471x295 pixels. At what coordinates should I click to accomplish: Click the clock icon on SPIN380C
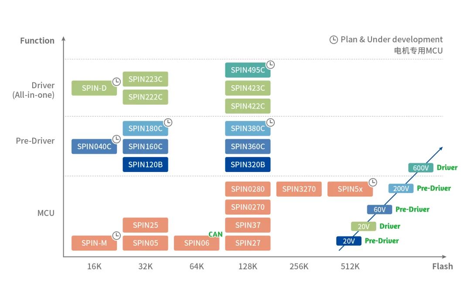coord(271,122)
